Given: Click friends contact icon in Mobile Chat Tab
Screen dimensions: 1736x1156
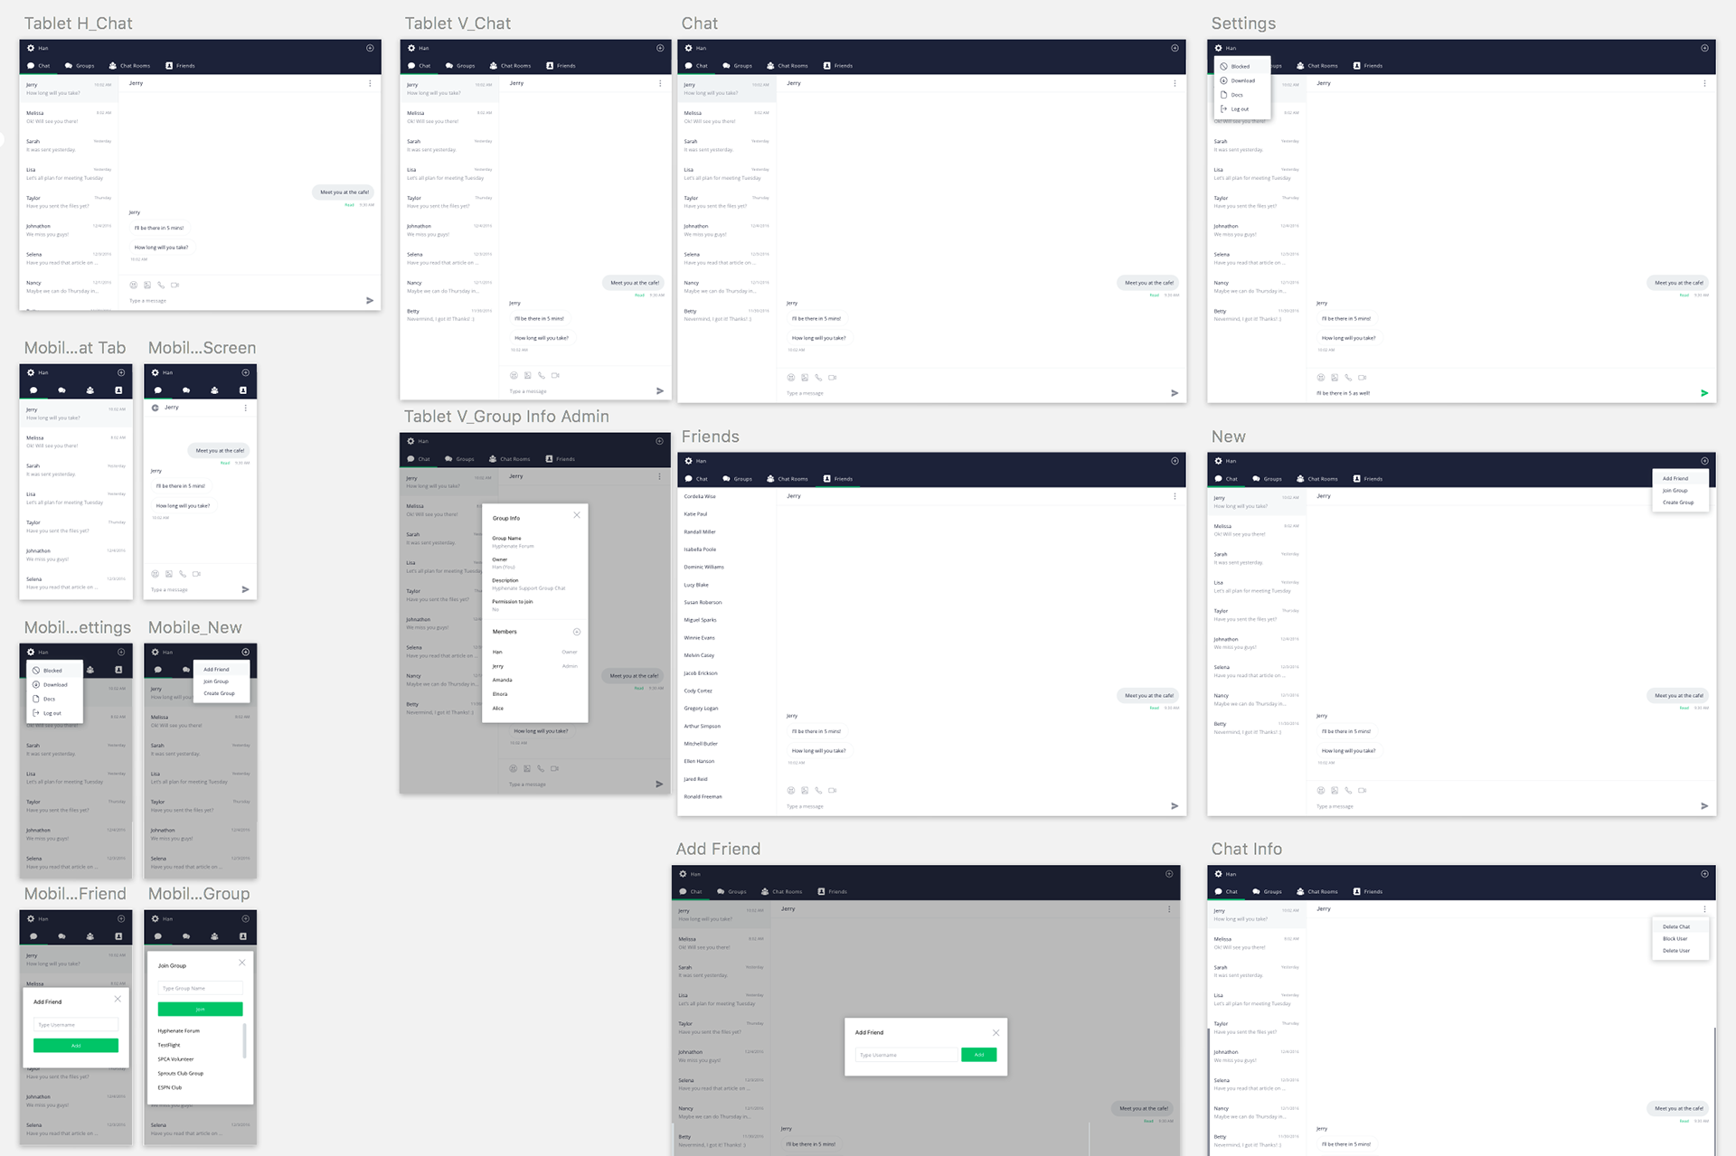Looking at the screenshot, I should (118, 390).
